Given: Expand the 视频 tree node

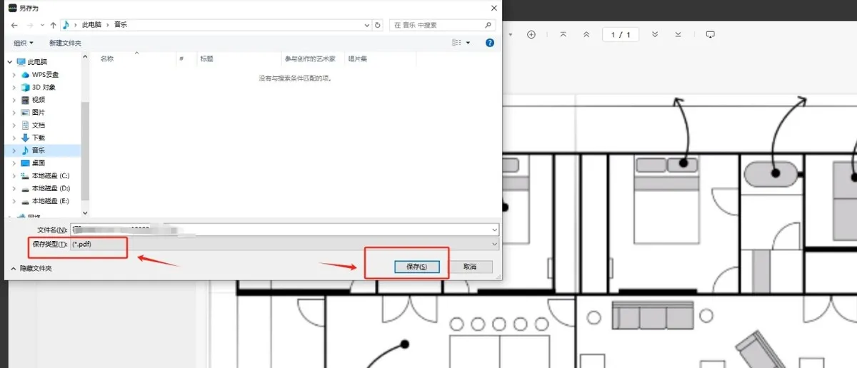Looking at the screenshot, I should pyautogui.click(x=14, y=100).
